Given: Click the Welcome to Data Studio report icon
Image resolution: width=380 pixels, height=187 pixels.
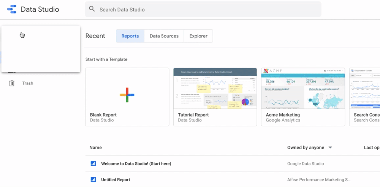Looking at the screenshot, I should tap(93, 164).
